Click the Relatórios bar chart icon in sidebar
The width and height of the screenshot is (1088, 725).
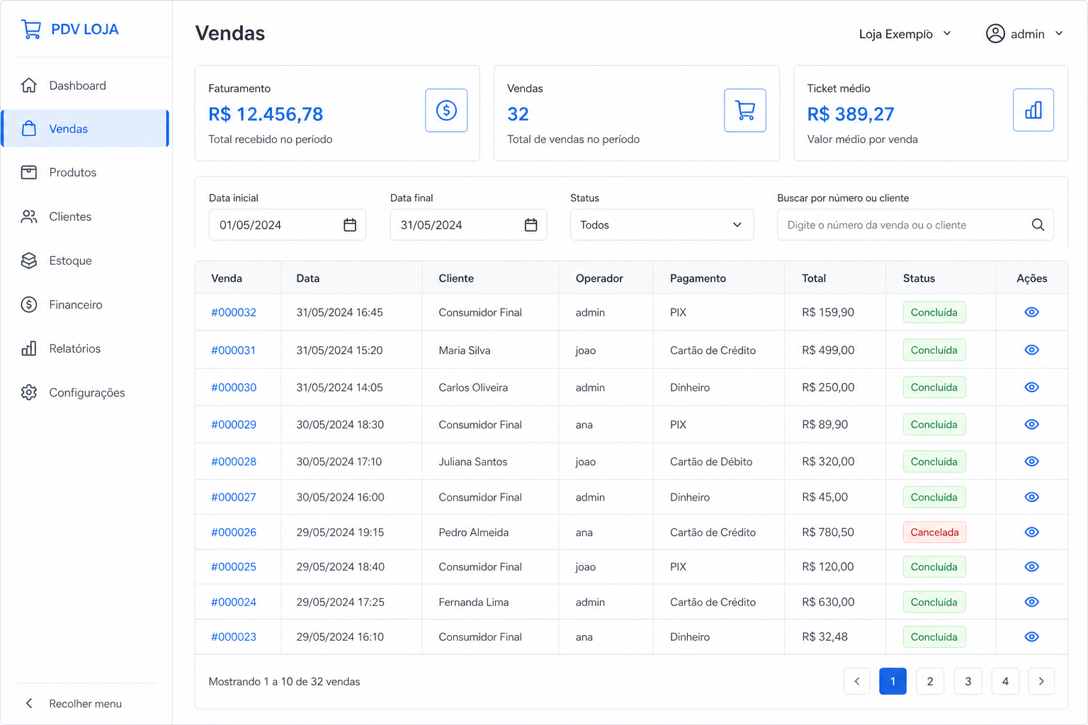(x=29, y=348)
